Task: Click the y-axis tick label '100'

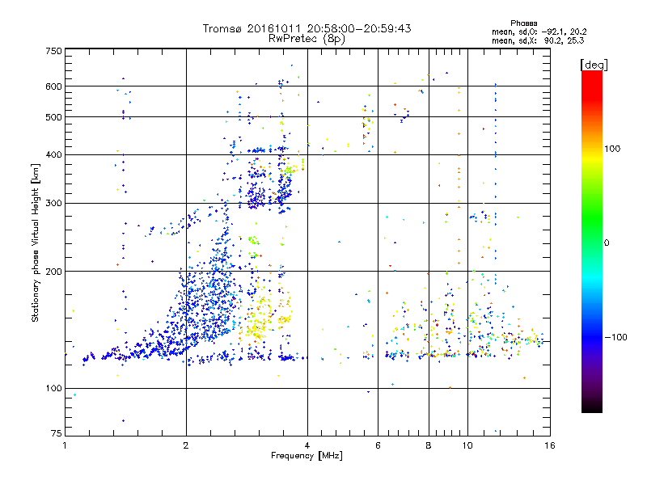Action: pos(53,389)
